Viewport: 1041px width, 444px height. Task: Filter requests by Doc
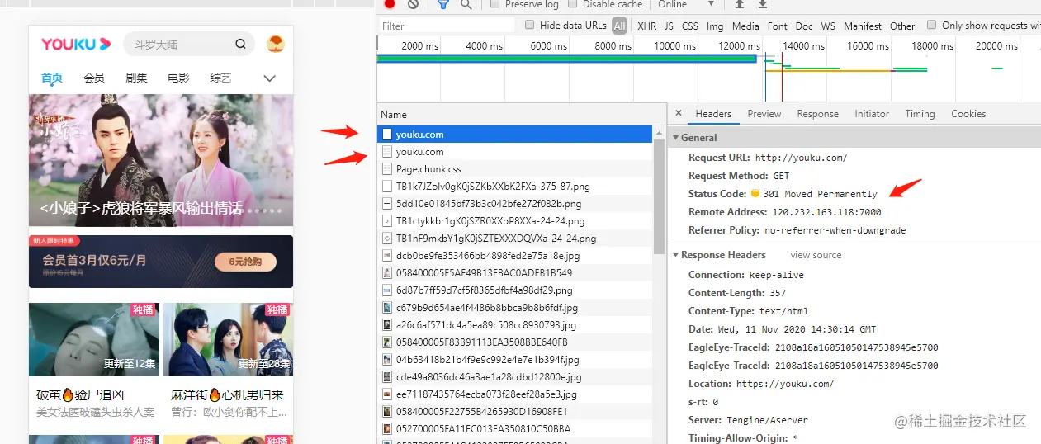tap(804, 26)
